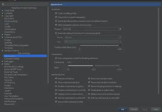Click the settings search input field
Screen dimensions: 162x112
pos(25,4)
